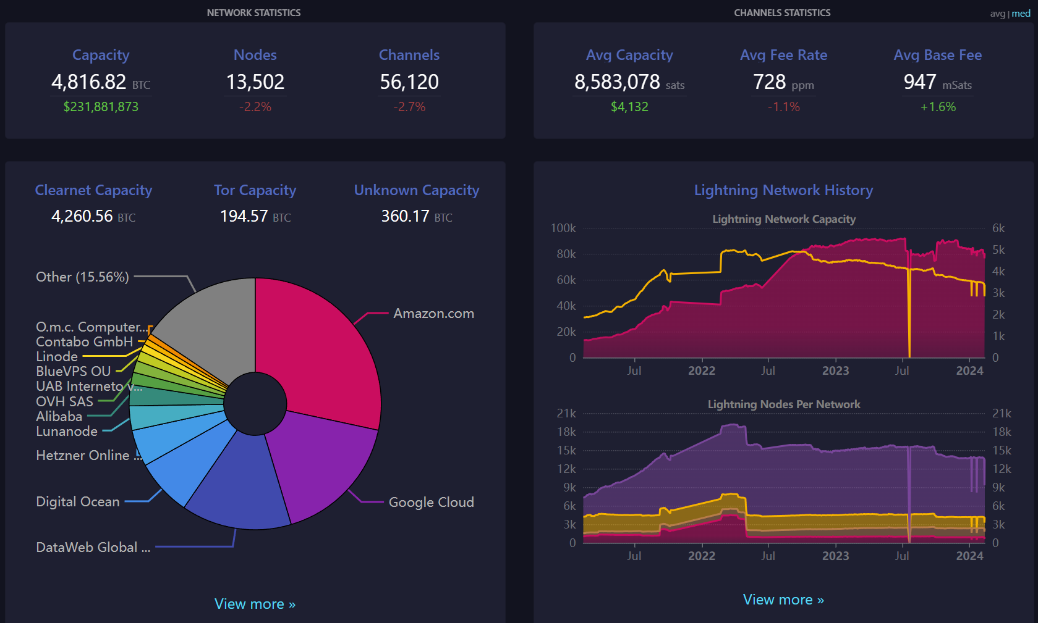Click the Lunanode label
1038x623 pixels.
[x=67, y=431]
